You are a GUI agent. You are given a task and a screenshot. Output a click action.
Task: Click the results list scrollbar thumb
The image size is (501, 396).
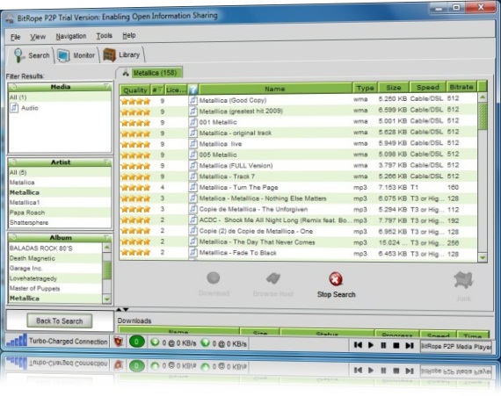(x=483, y=116)
